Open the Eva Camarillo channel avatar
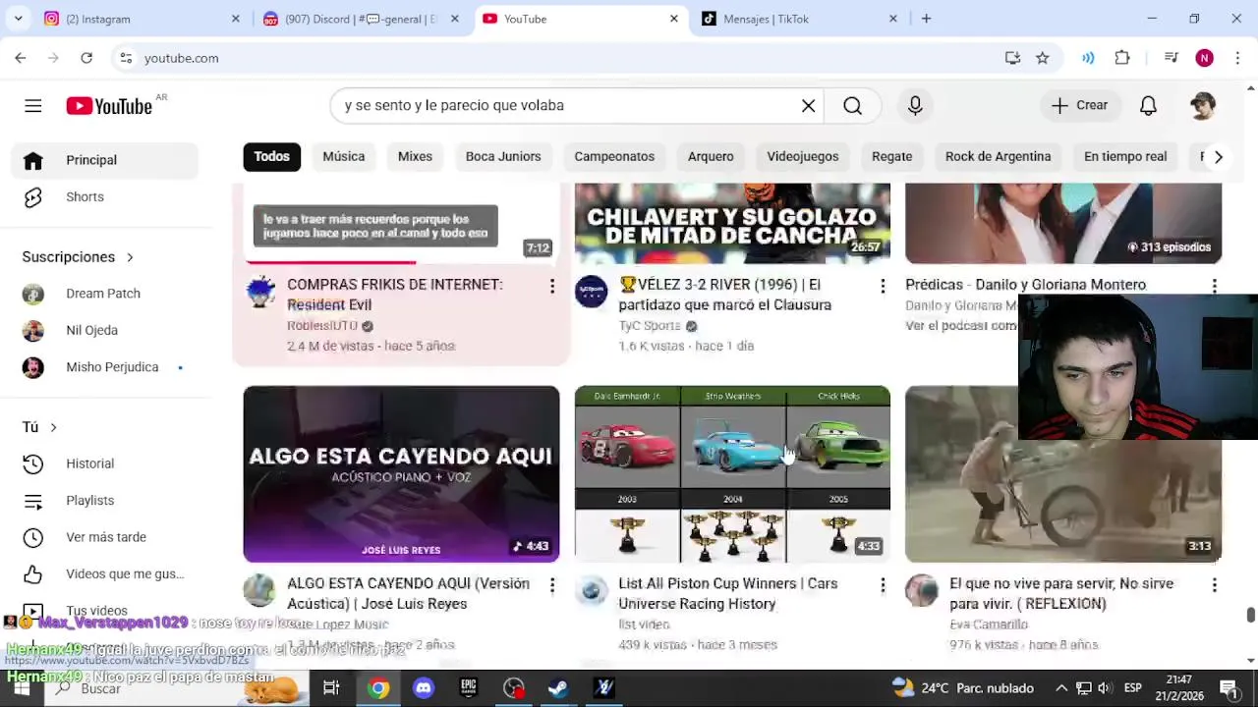 tap(922, 590)
